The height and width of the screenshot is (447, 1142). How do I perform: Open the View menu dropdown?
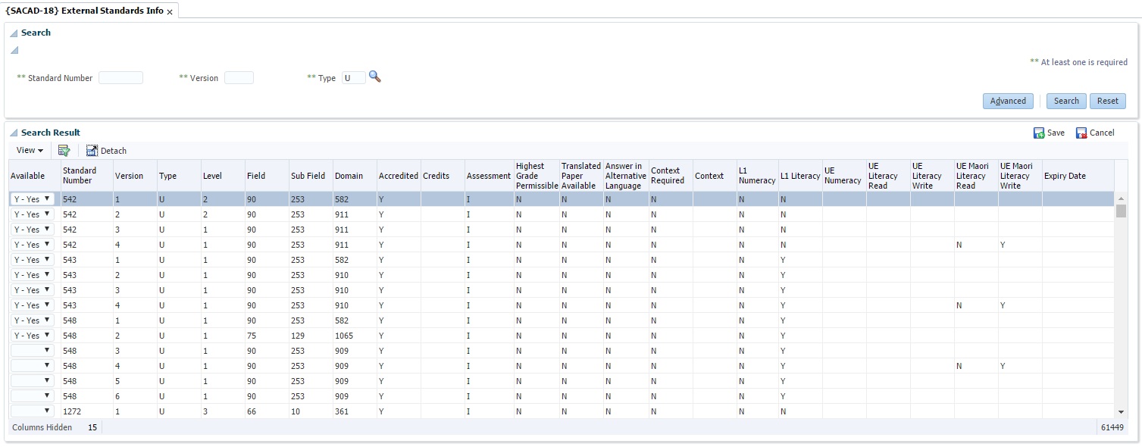tap(30, 151)
